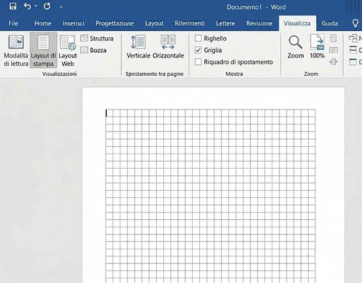Open the Undo history dropdown arrow
Screen dimensions: 362x283
point(36,7)
